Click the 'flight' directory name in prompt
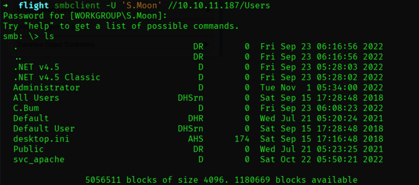419x185 pixels. 34,5
